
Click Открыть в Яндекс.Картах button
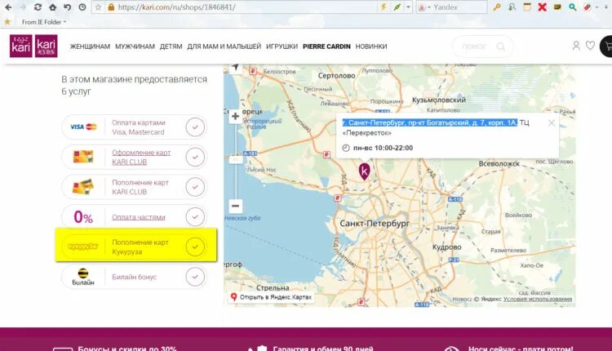(x=272, y=297)
